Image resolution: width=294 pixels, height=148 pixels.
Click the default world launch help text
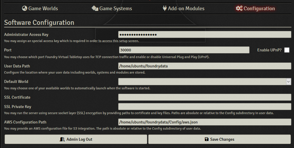[77, 88]
